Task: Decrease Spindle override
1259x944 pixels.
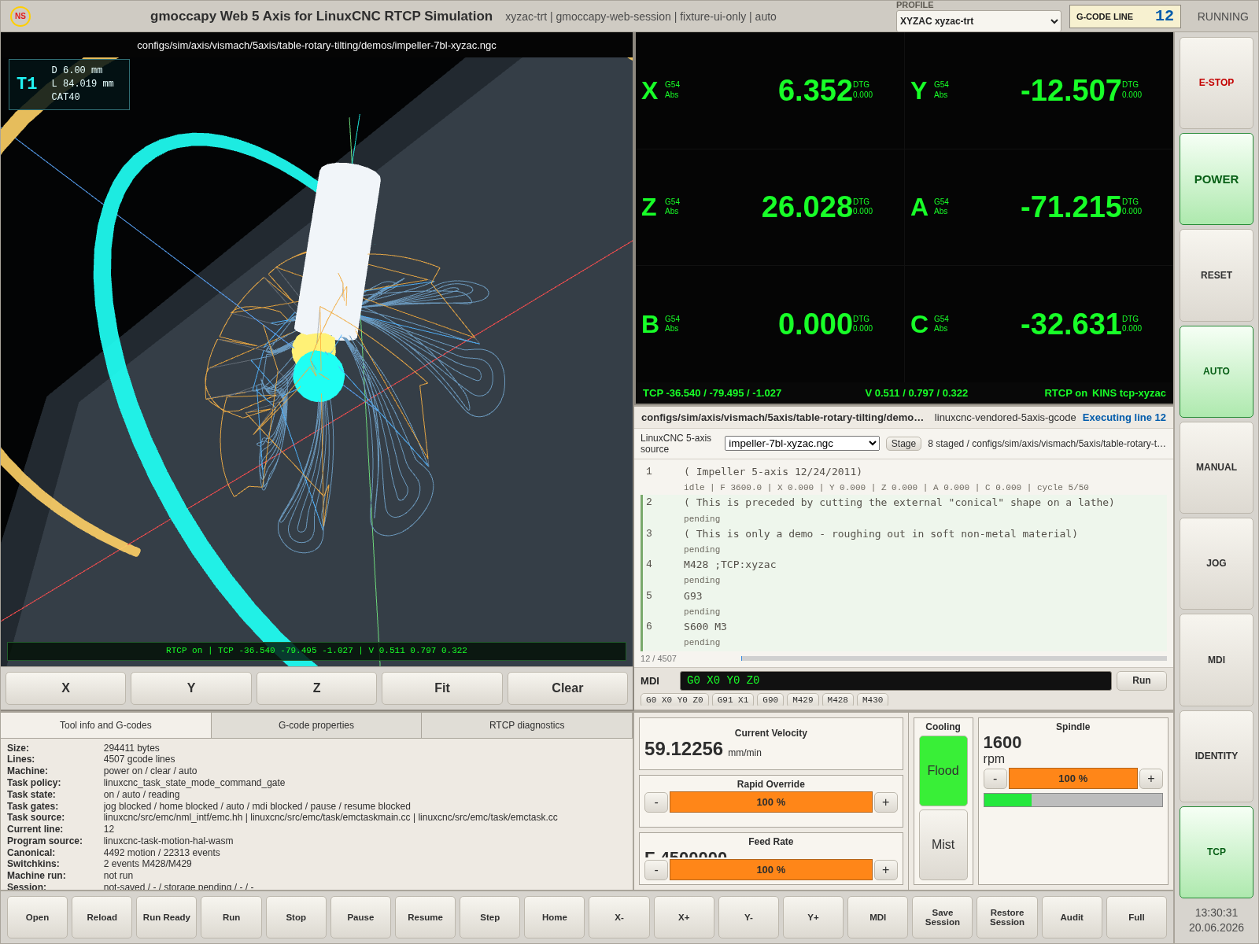Action: 995,779
